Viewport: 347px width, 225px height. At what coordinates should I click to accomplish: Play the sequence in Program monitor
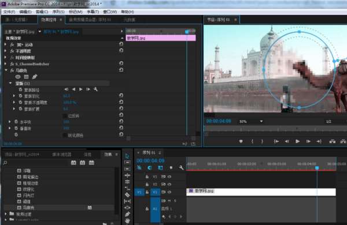(x=298, y=141)
